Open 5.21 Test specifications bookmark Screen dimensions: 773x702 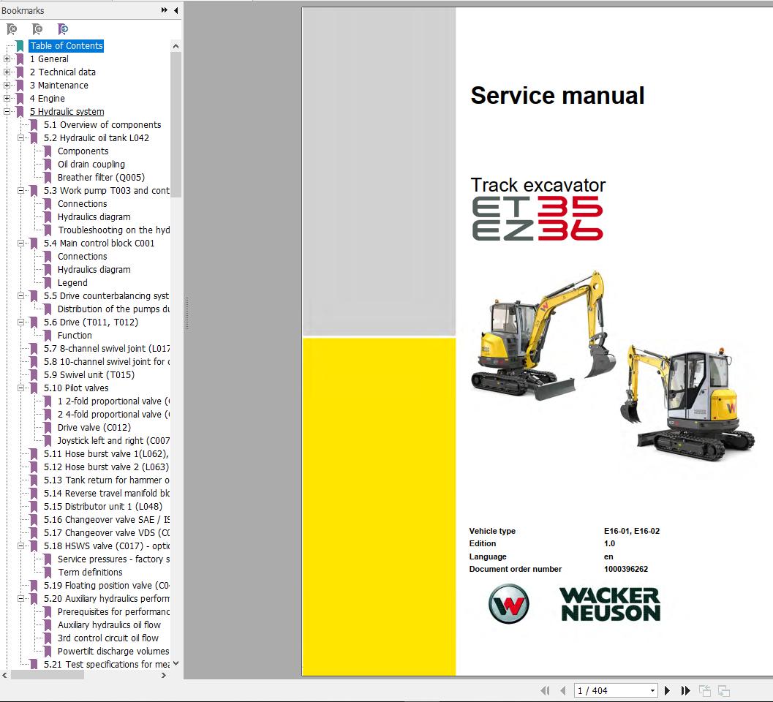[107, 665]
